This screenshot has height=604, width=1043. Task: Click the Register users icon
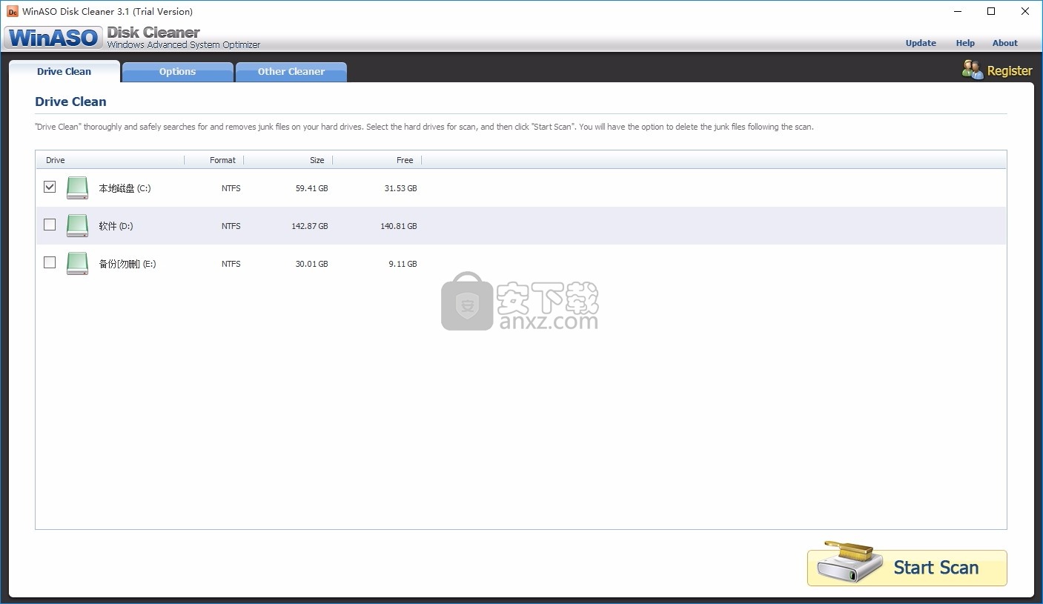[x=973, y=70]
